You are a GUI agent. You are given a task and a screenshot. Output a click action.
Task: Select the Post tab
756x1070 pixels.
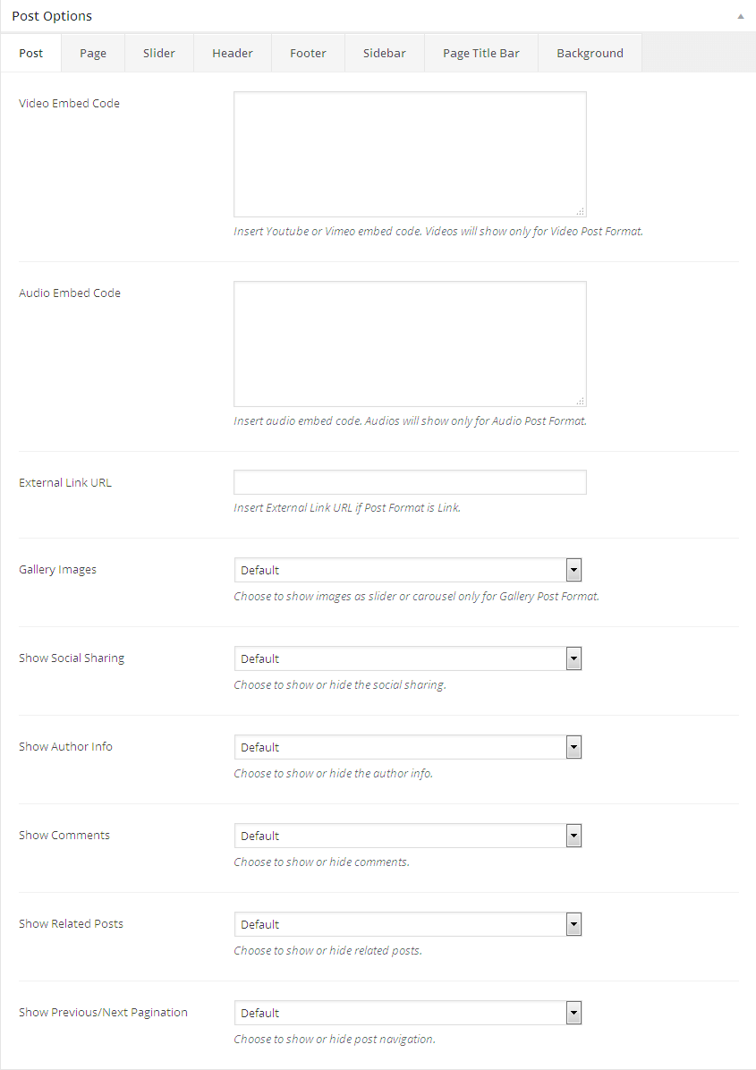[x=31, y=53]
